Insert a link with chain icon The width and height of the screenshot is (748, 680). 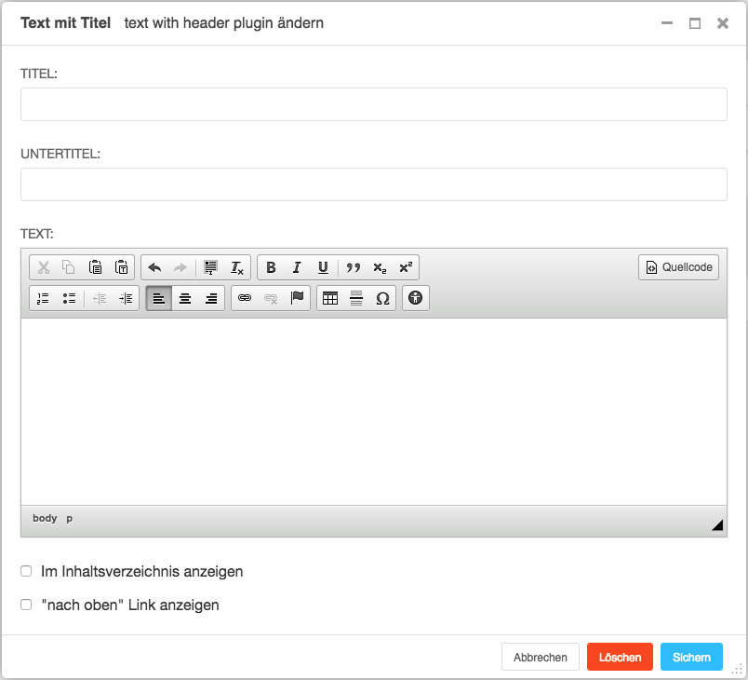point(245,298)
